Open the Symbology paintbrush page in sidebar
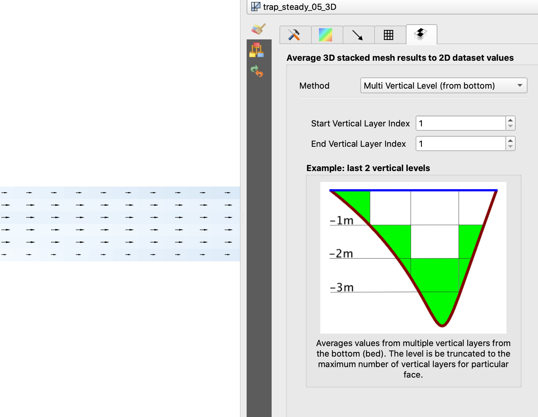 pos(258,29)
